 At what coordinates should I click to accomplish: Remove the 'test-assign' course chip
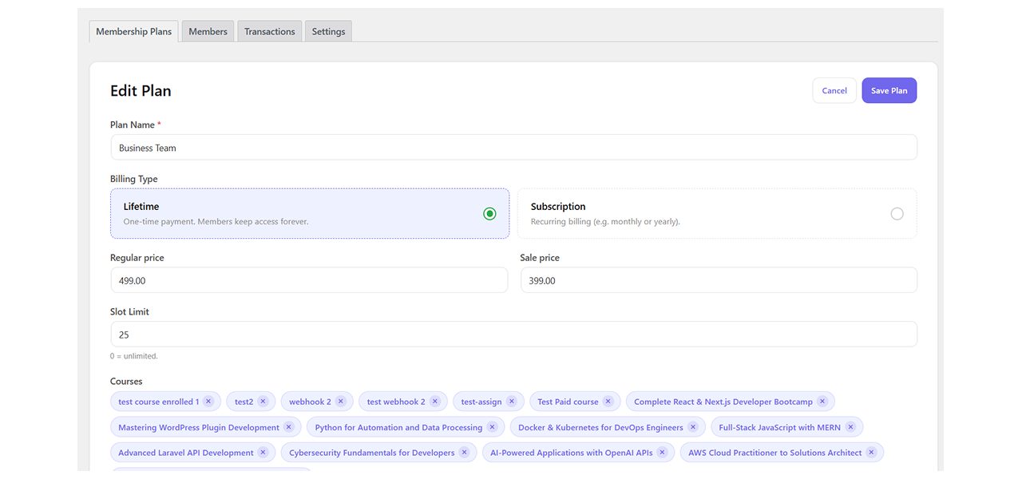[512, 402]
